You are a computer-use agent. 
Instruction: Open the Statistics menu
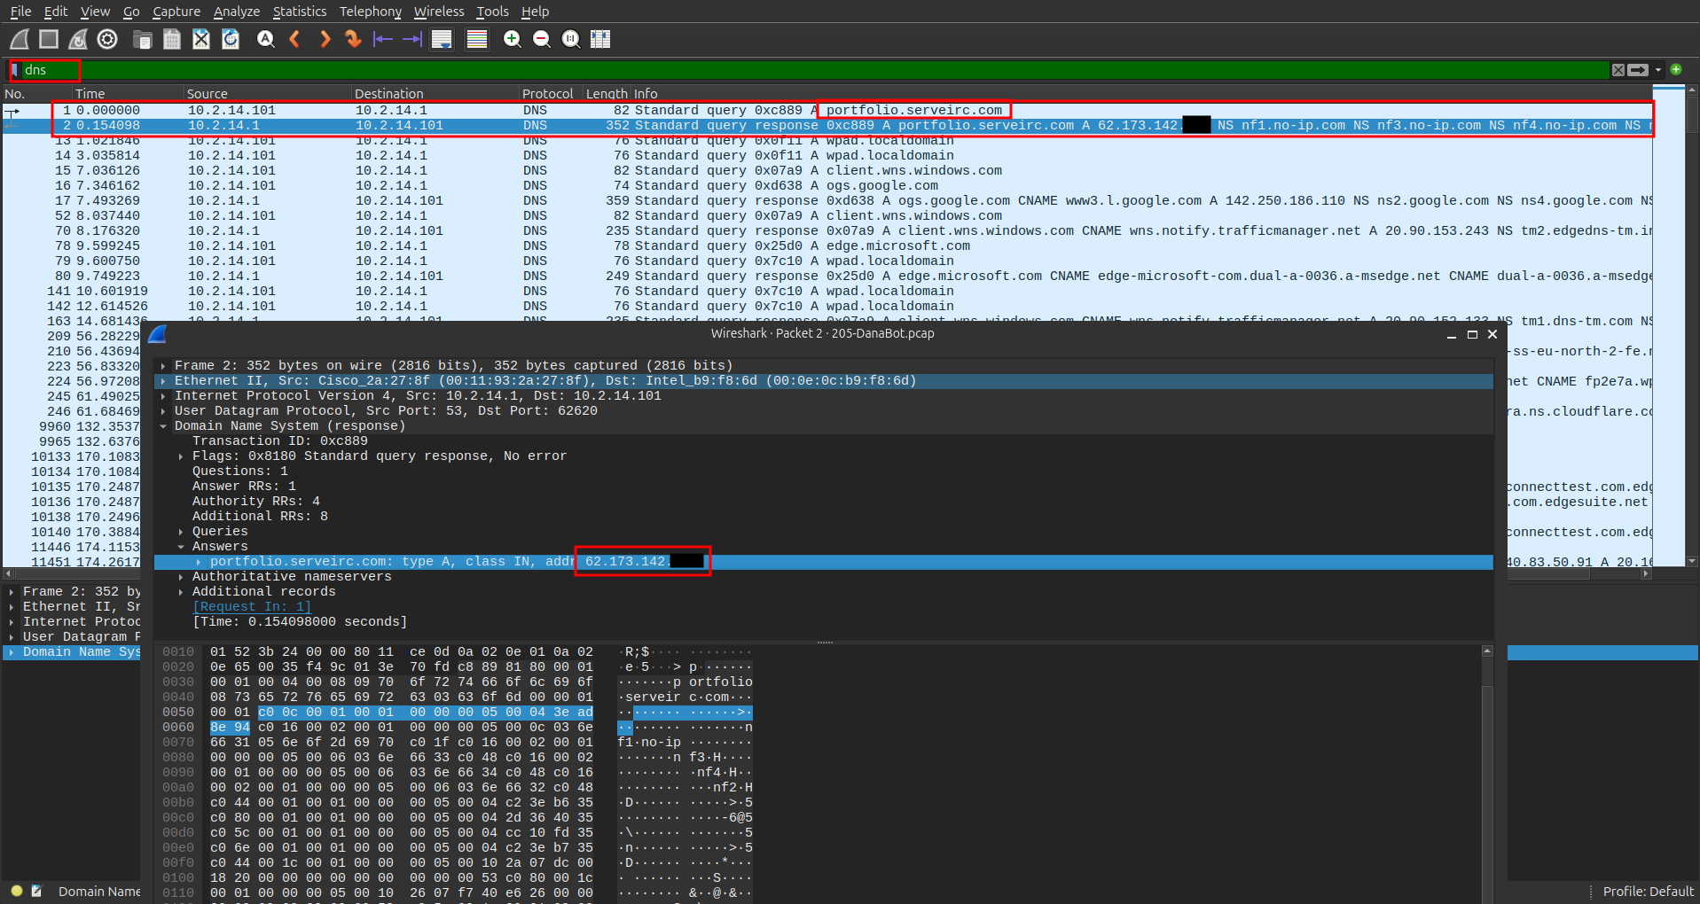tap(299, 12)
